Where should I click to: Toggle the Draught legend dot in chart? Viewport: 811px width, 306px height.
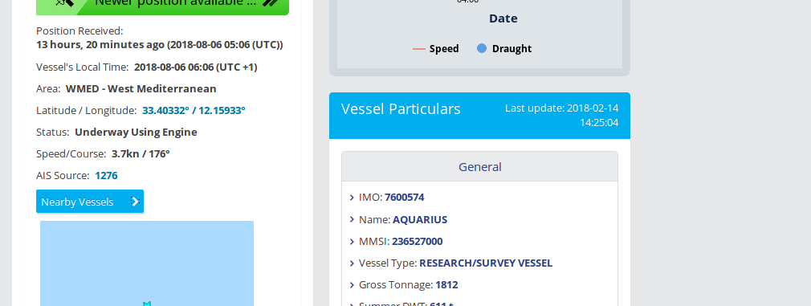pos(482,48)
